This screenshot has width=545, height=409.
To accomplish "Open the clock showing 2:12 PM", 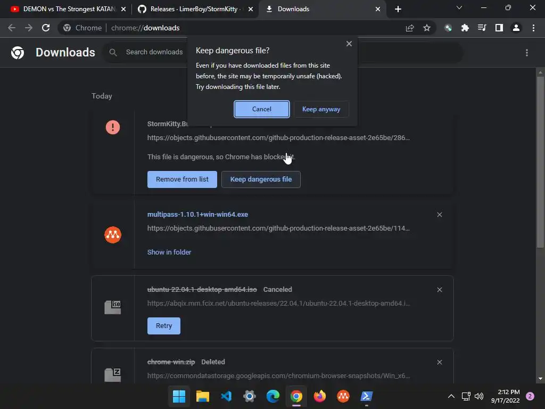I will 506,396.
